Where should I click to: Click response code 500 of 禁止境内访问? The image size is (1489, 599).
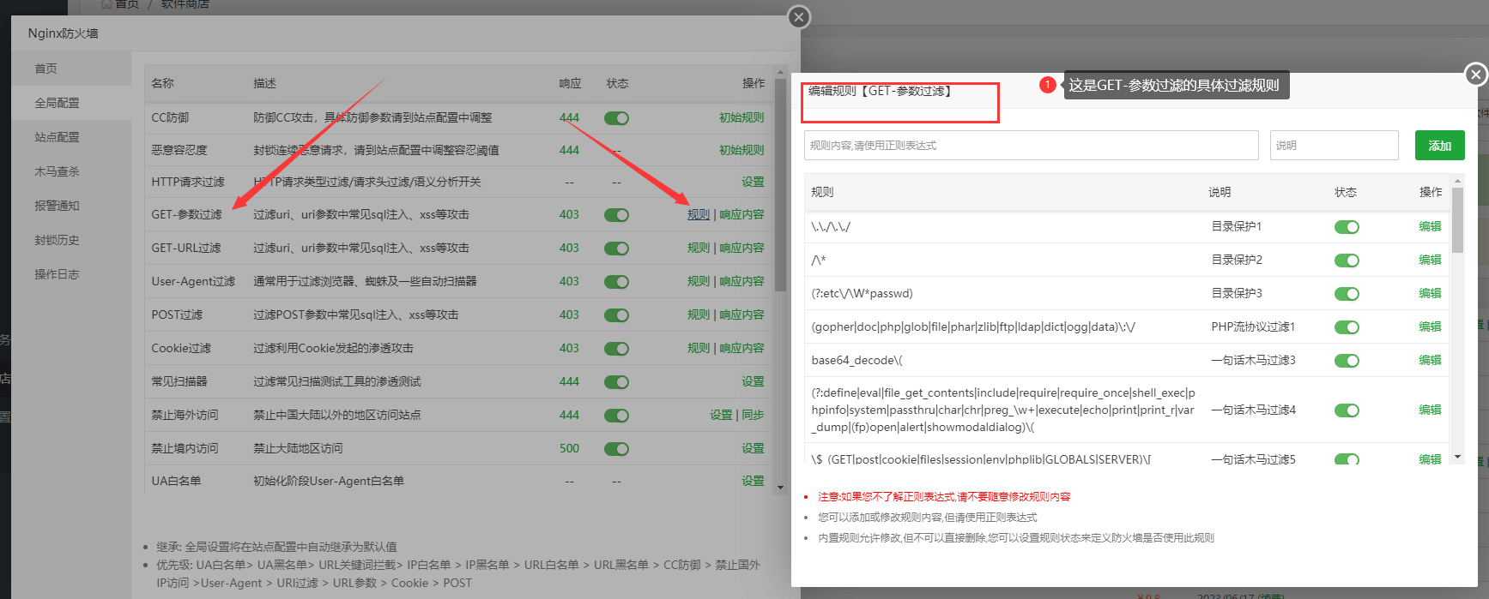(569, 448)
